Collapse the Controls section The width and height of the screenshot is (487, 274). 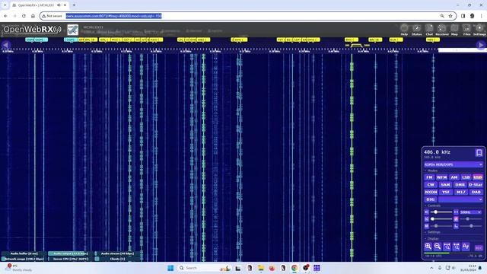432,205
